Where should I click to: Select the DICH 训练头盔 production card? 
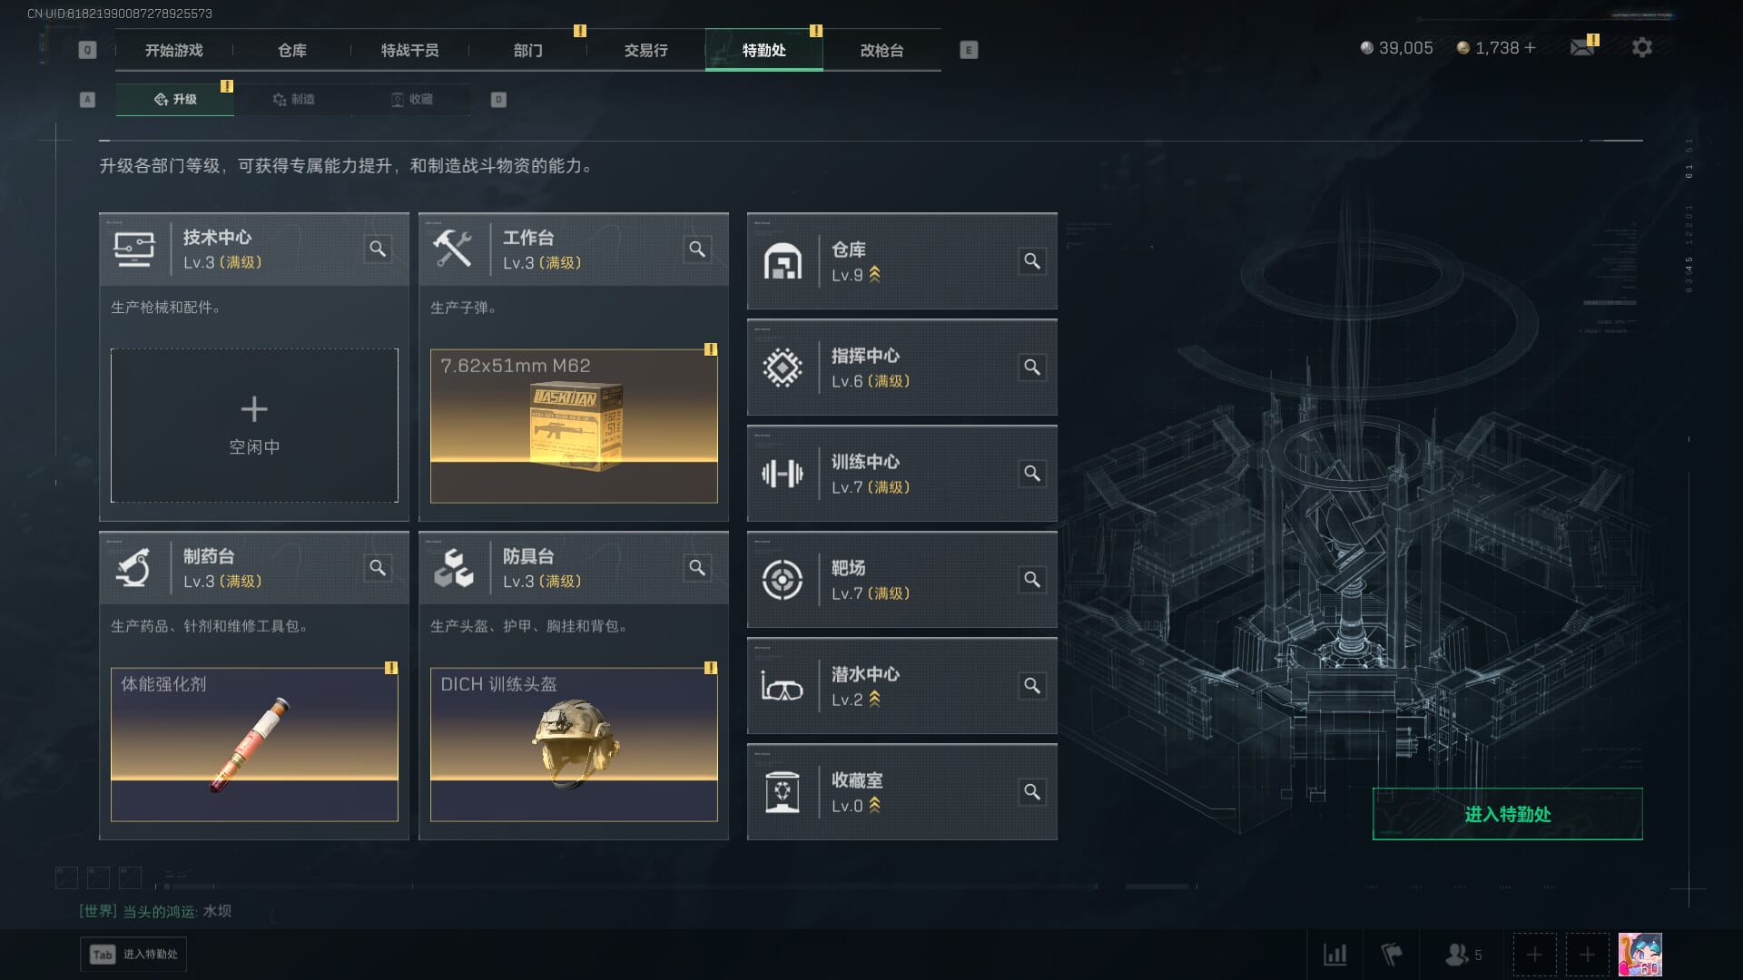(x=574, y=744)
